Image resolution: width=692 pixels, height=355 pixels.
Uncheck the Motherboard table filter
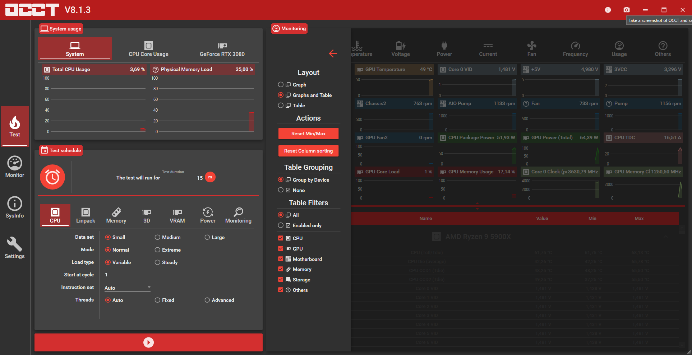click(x=281, y=259)
